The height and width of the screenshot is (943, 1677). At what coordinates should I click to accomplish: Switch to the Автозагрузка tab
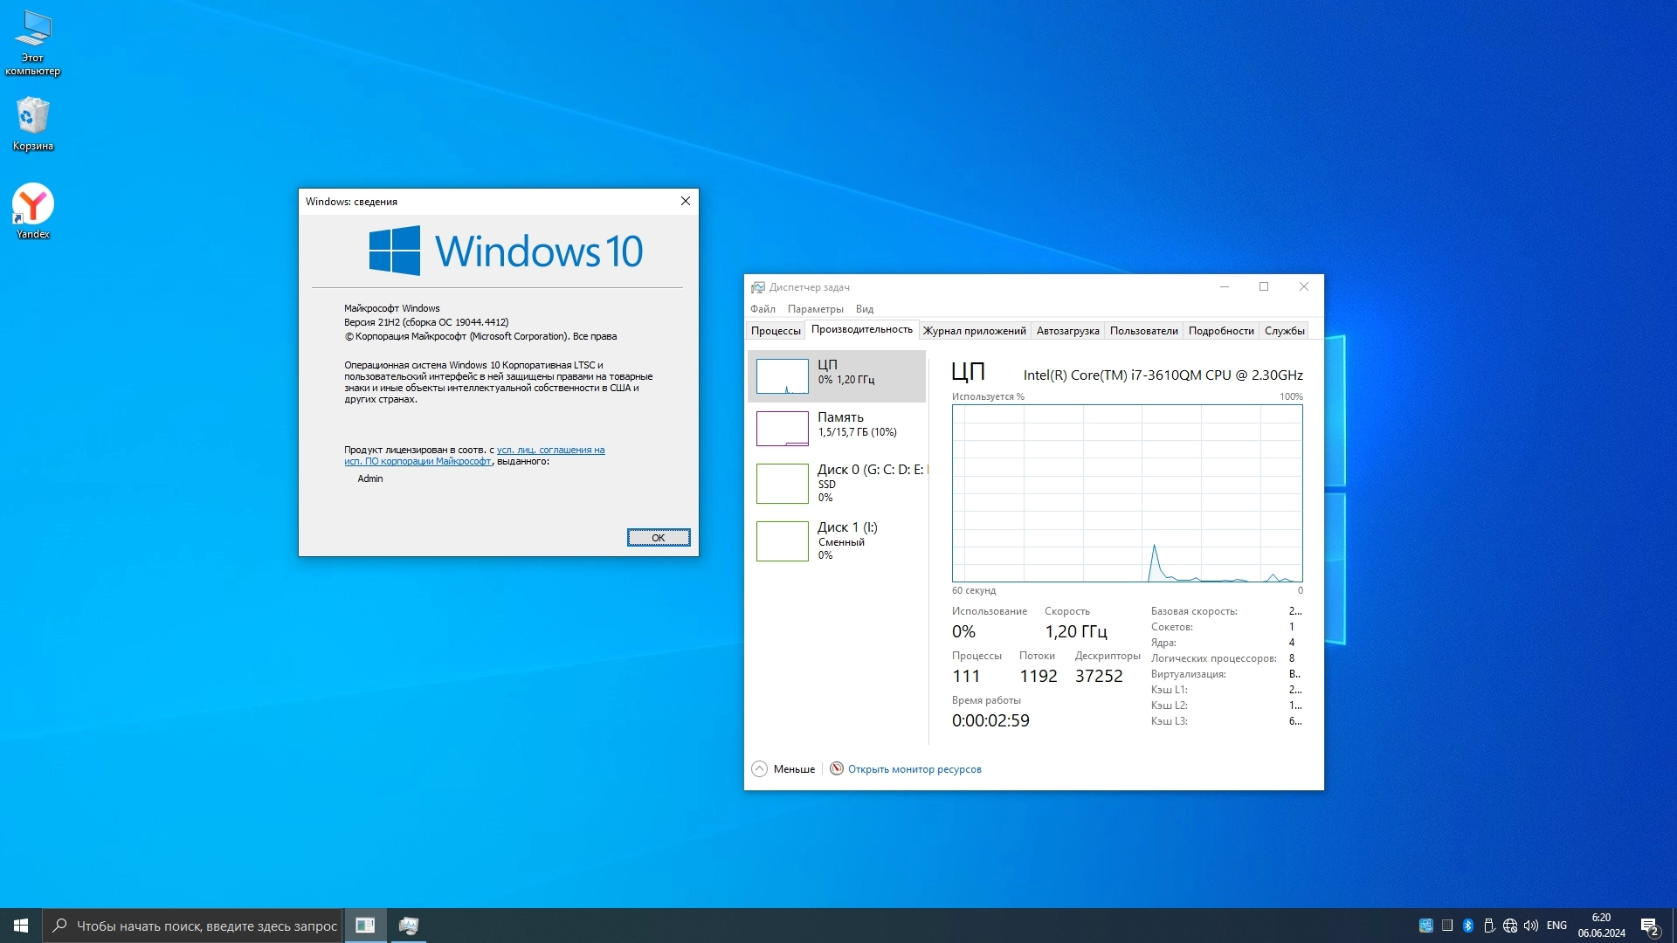point(1067,331)
